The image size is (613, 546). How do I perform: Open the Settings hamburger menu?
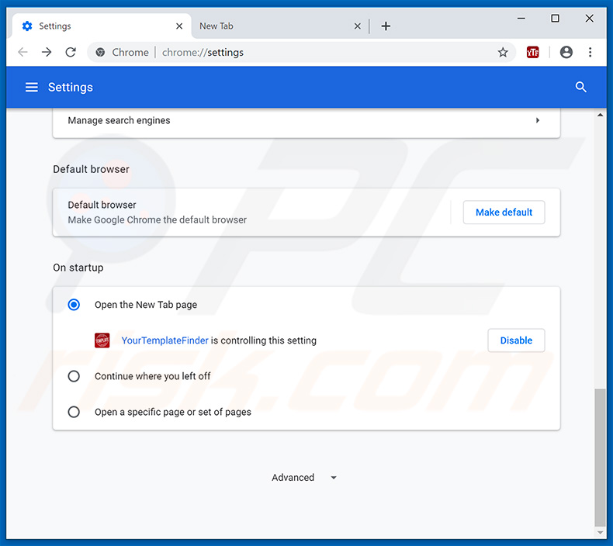point(32,87)
